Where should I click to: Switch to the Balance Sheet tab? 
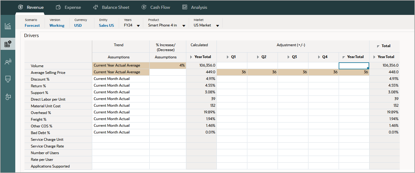click(111, 7)
